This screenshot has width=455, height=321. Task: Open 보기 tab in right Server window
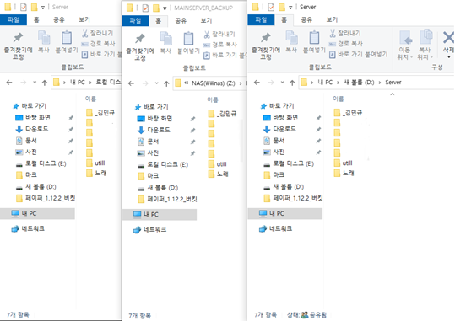pyautogui.click(x=332, y=19)
